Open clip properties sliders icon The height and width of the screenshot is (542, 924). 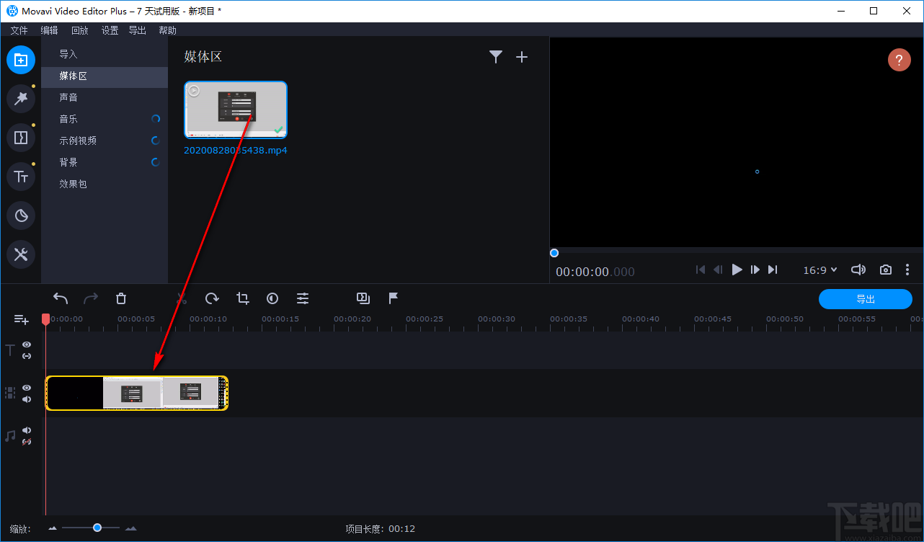[x=303, y=298]
